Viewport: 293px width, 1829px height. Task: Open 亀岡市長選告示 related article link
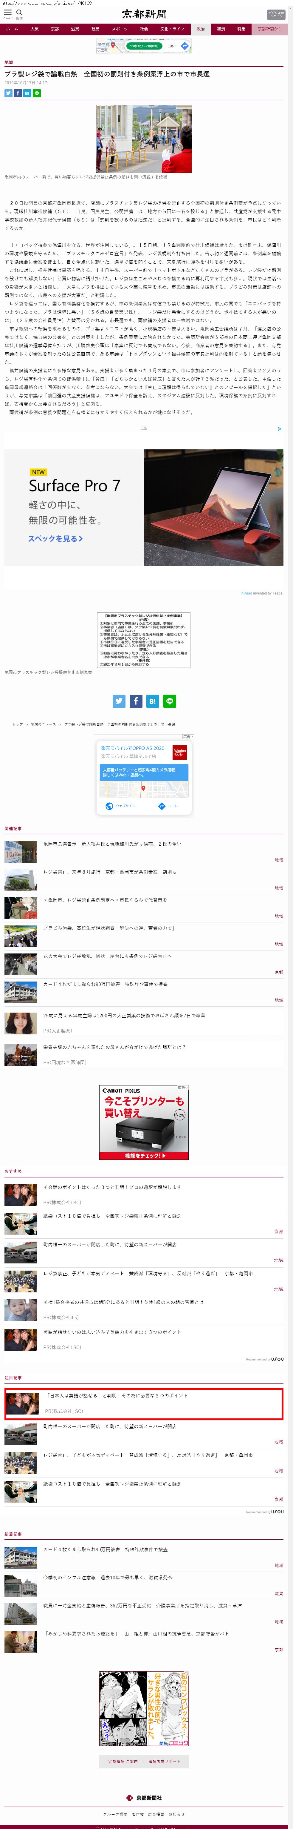click(112, 844)
